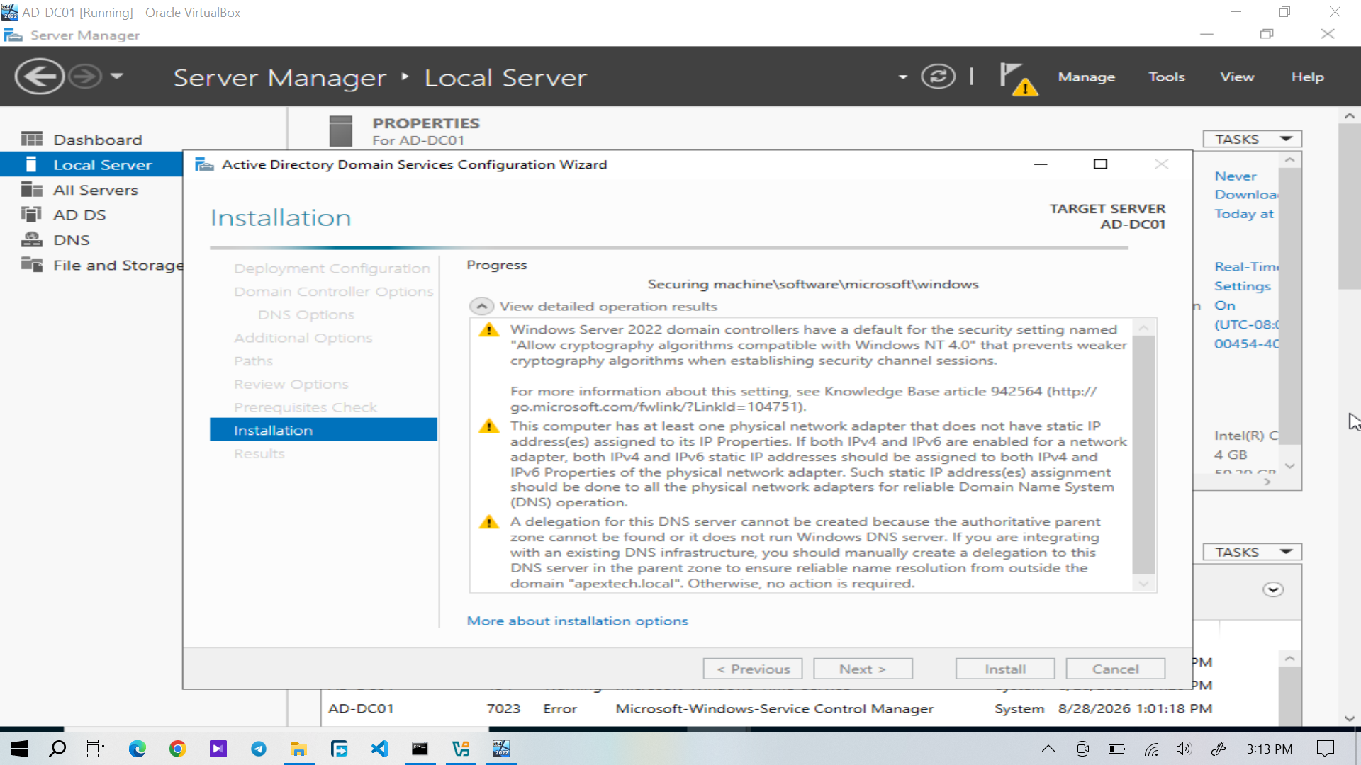The height and width of the screenshot is (765, 1361).
Task: Open the notification center icon
Action: 1325,749
